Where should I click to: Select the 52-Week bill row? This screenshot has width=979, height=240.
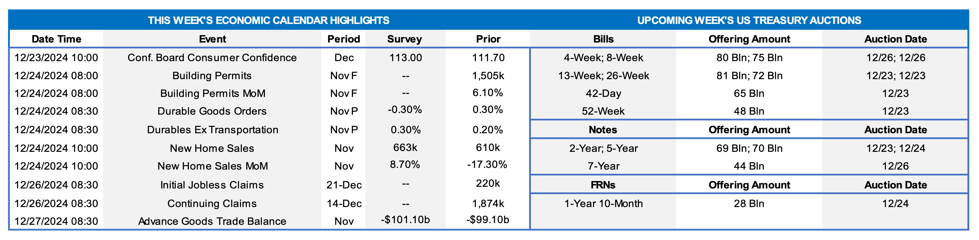[x=603, y=111]
